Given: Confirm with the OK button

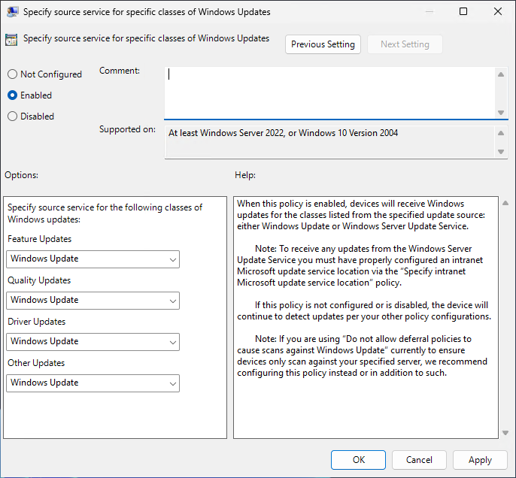Looking at the screenshot, I should pyautogui.click(x=358, y=460).
